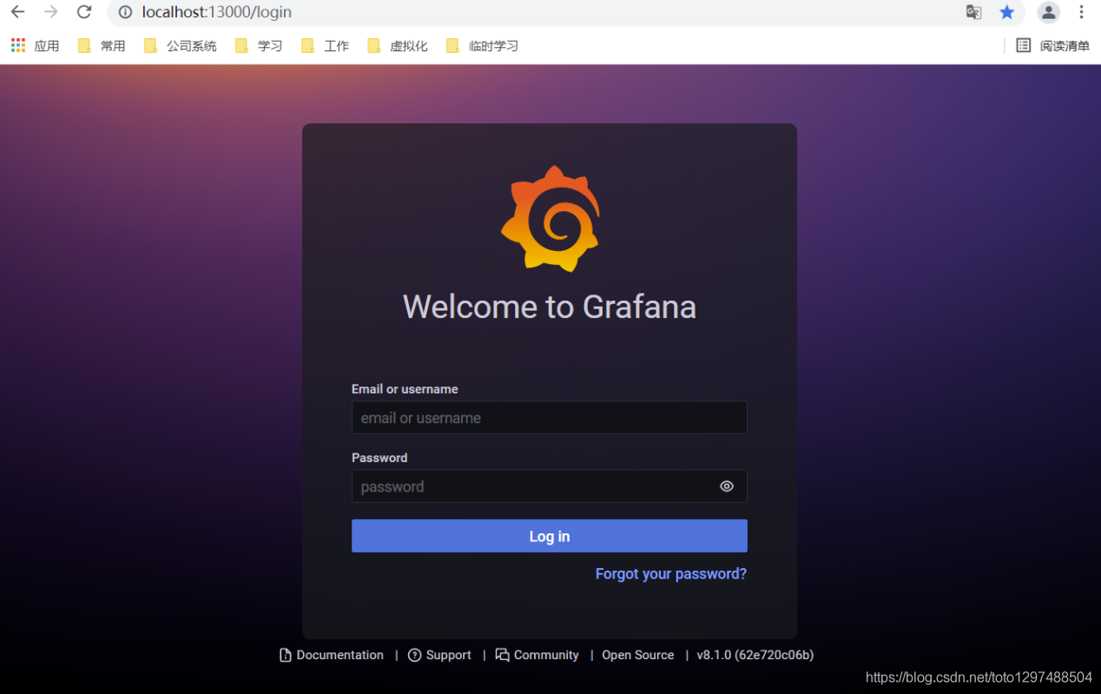Open the 公司系统 bookmark folder
Image resolution: width=1101 pixels, height=694 pixels.
(181, 46)
